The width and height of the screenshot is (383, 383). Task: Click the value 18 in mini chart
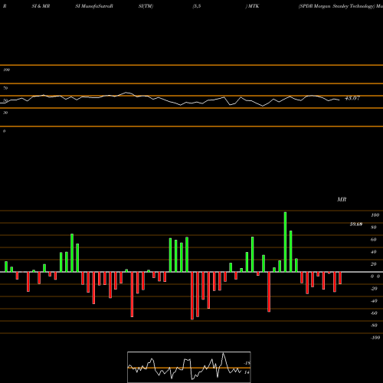247,363
